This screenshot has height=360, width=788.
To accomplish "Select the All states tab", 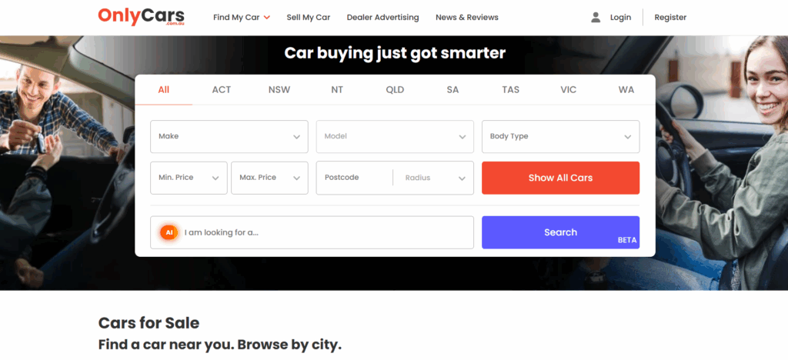I will 164,90.
